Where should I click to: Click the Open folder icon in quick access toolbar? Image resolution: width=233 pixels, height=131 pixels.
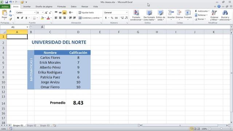point(22,2)
